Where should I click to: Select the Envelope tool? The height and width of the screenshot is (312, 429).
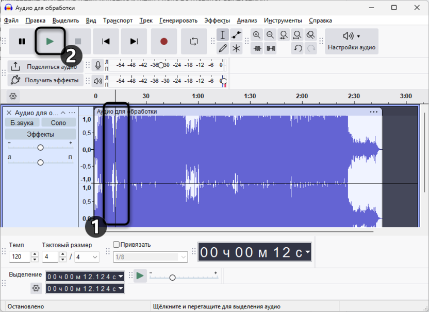(x=236, y=35)
